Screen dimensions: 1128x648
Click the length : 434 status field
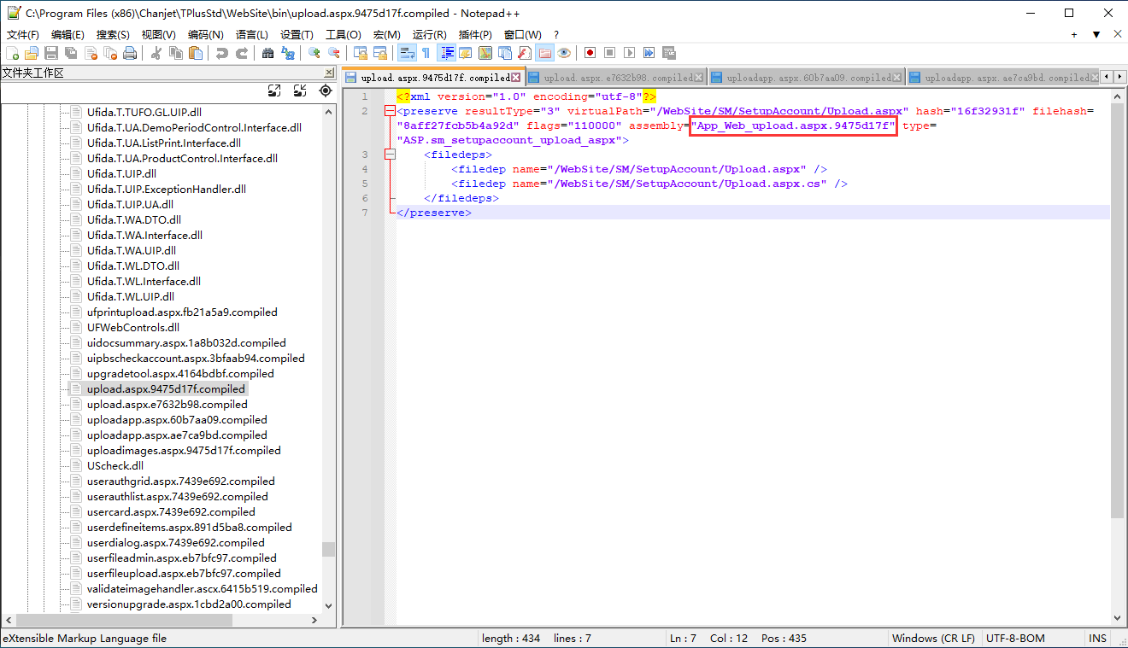[x=511, y=639]
